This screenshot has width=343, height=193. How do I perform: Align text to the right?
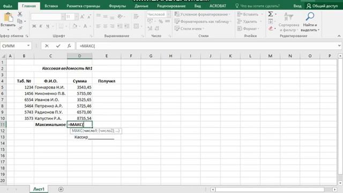coord(112,26)
